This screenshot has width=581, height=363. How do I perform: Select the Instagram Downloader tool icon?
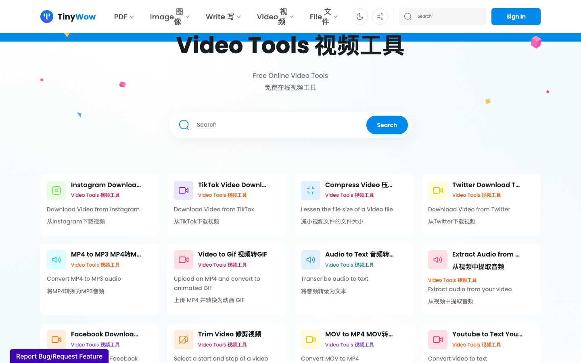[x=56, y=190]
